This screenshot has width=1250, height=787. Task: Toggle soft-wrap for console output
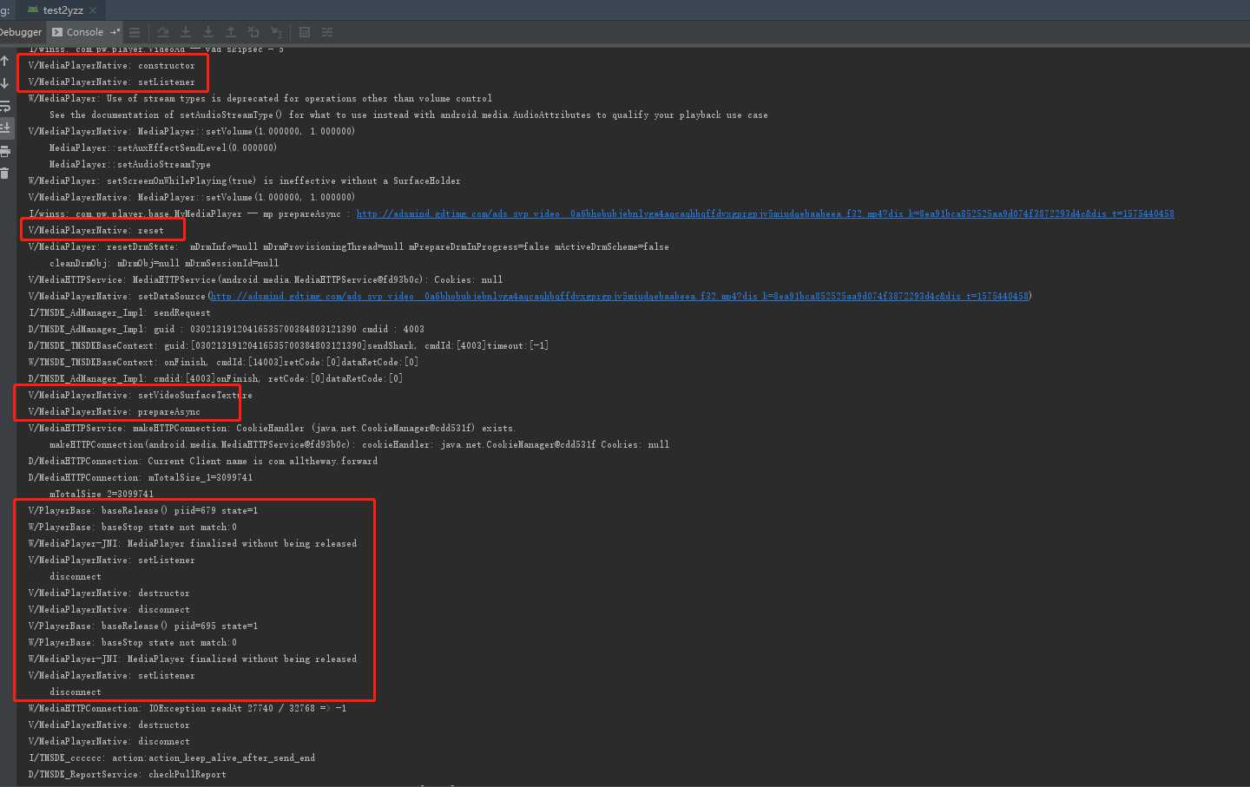[x=5, y=106]
